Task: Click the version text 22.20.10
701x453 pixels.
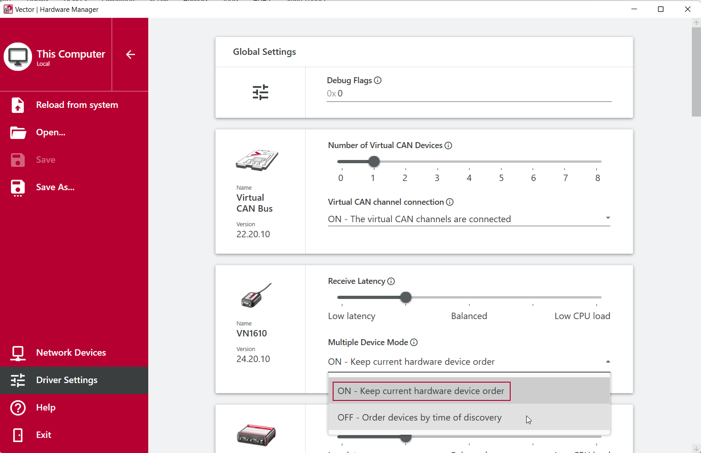Action: [253, 234]
